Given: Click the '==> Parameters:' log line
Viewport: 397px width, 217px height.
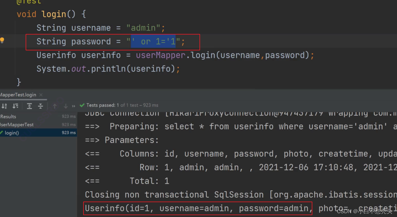Looking at the screenshot, I should 122,140.
